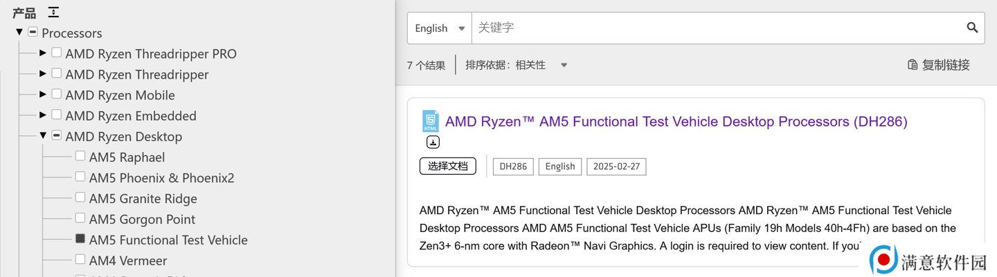Click the download icon under DH286 title
Image resolution: width=997 pixels, height=277 pixels.
click(433, 142)
